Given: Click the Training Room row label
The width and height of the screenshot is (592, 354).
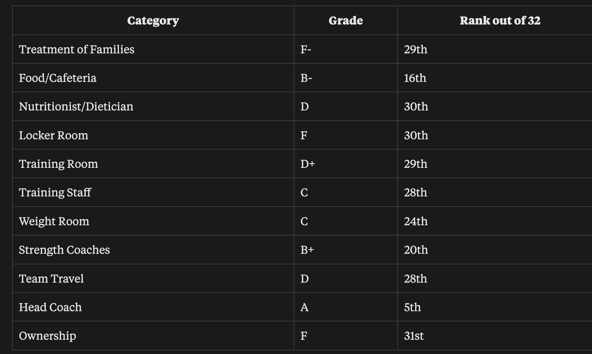Looking at the screenshot, I should tap(58, 164).
